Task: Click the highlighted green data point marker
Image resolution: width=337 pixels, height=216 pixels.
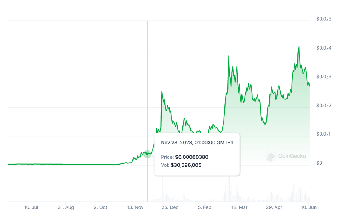Action: [x=147, y=154]
